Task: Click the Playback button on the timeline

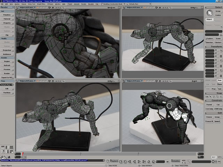Action: tap(114, 161)
